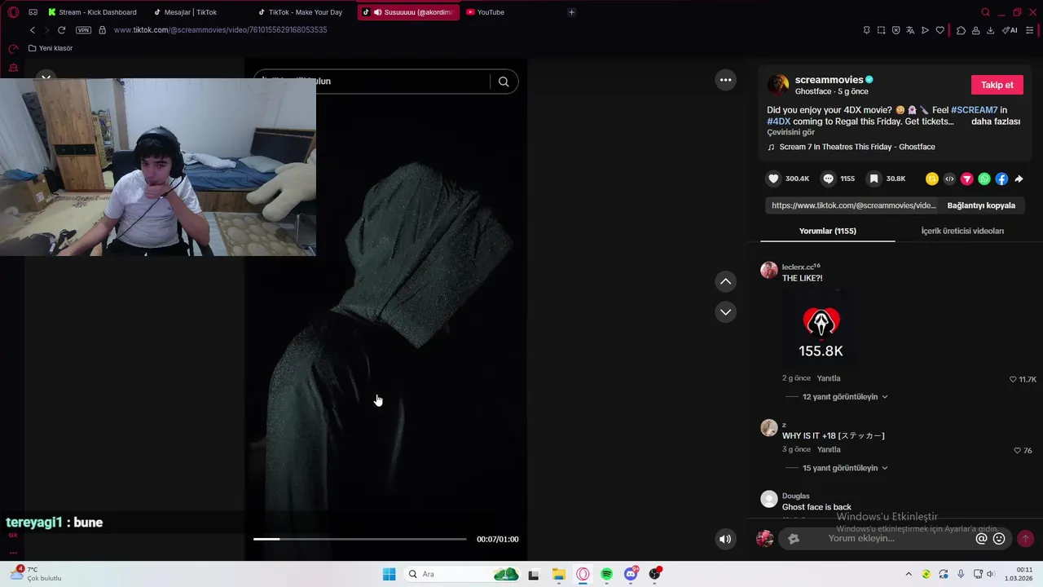
Task: Click the Takip et follow button
Action: 997,85
